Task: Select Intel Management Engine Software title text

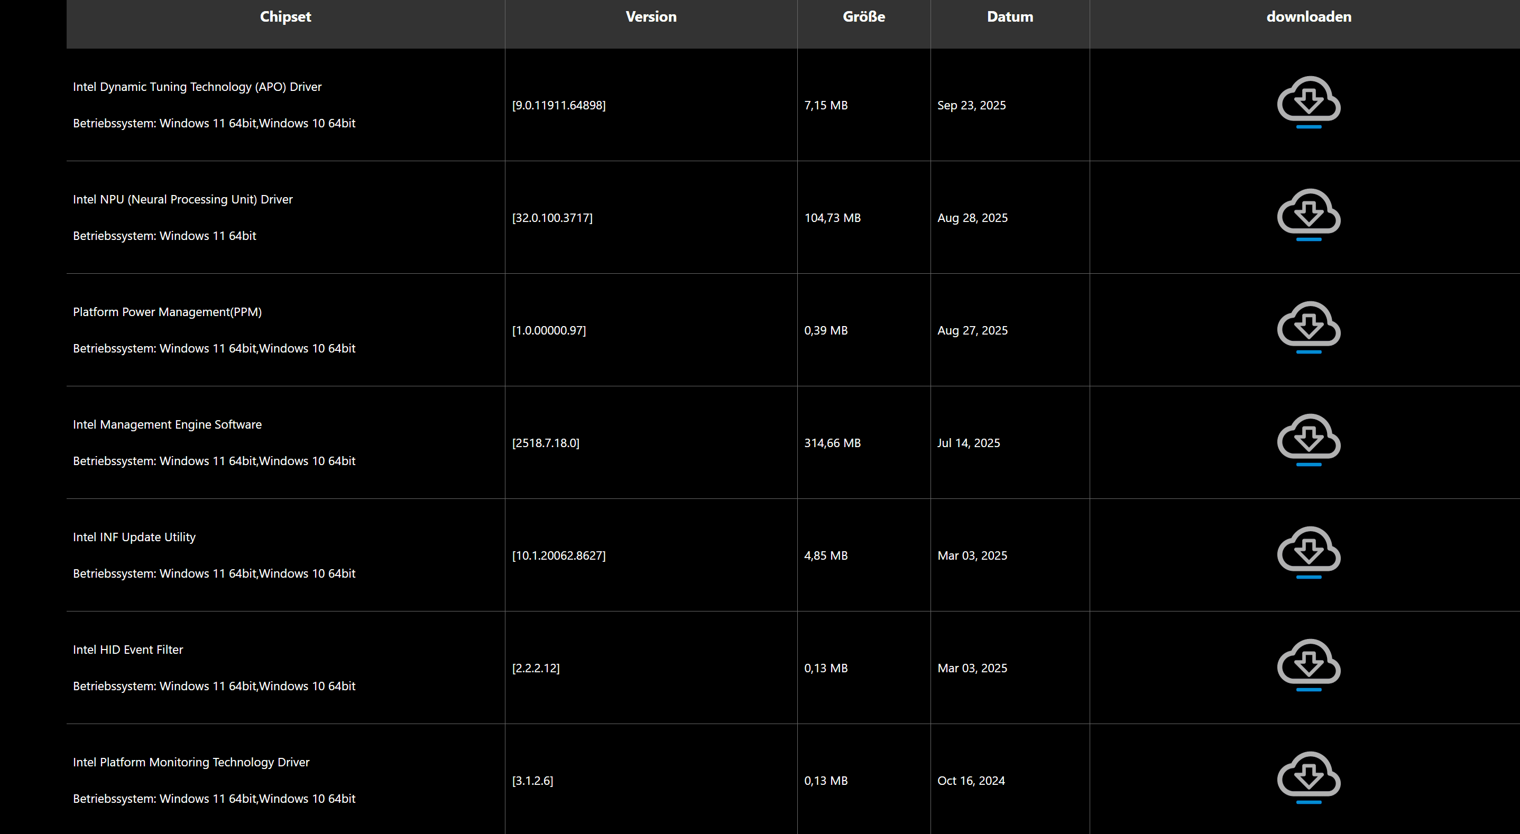Action: 167,425
